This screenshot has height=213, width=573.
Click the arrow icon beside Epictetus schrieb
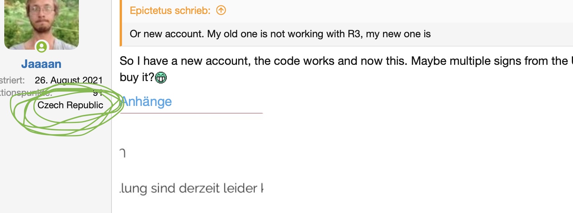(221, 10)
